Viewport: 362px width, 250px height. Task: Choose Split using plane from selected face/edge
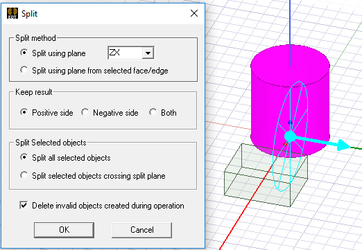[x=24, y=70]
